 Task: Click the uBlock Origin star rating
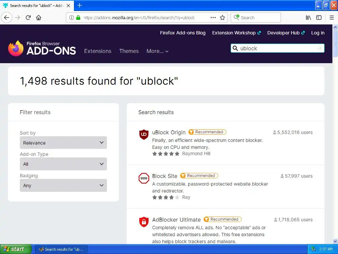pyautogui.click(x=166, y=154)
